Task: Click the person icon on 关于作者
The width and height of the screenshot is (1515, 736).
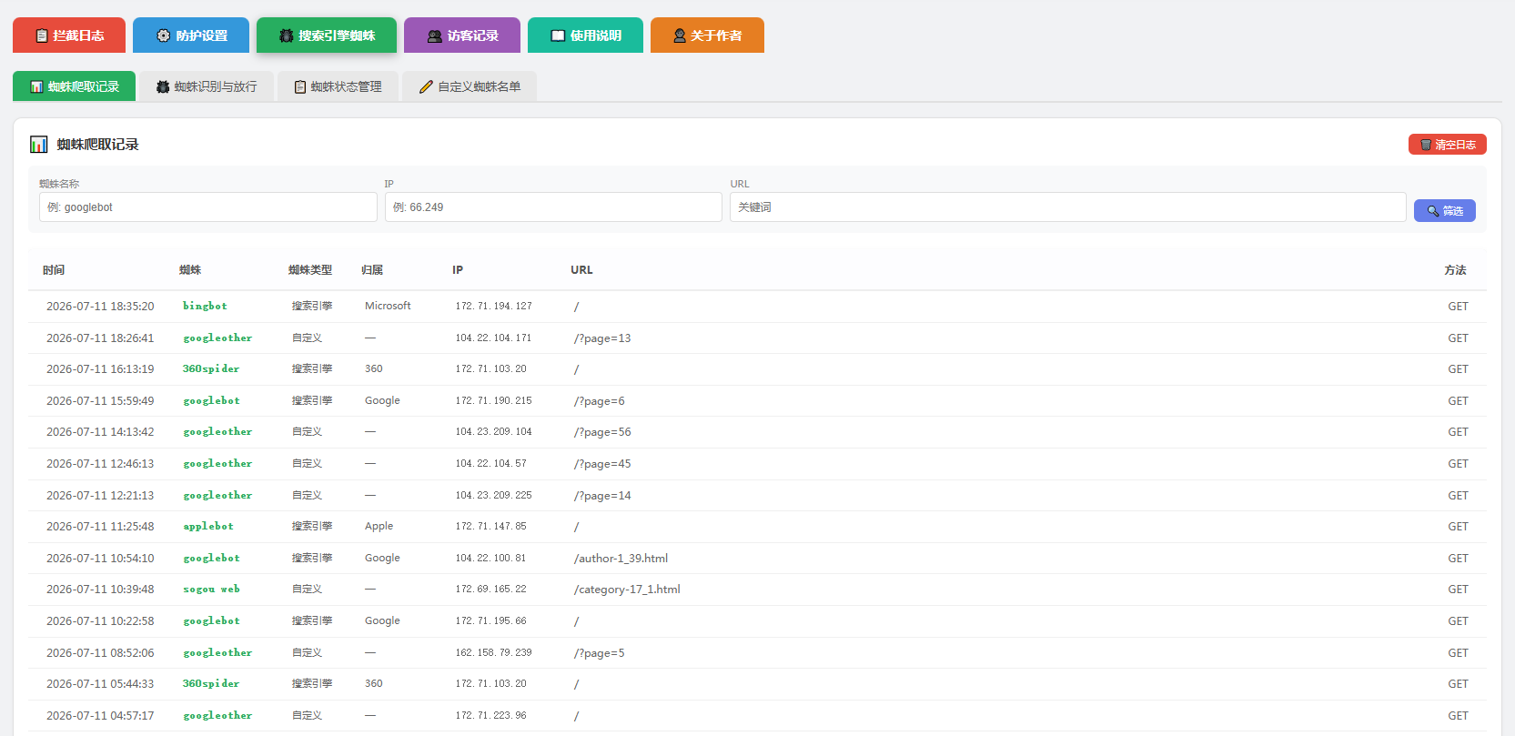Action: pos(680,35)
